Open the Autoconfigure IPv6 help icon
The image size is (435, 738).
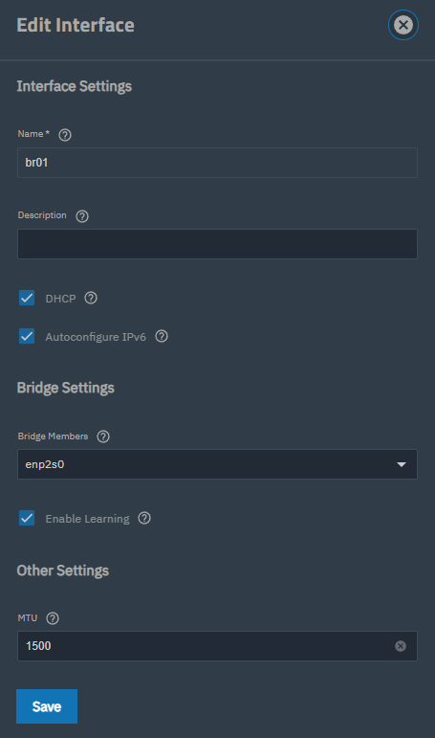click(162, 336)
